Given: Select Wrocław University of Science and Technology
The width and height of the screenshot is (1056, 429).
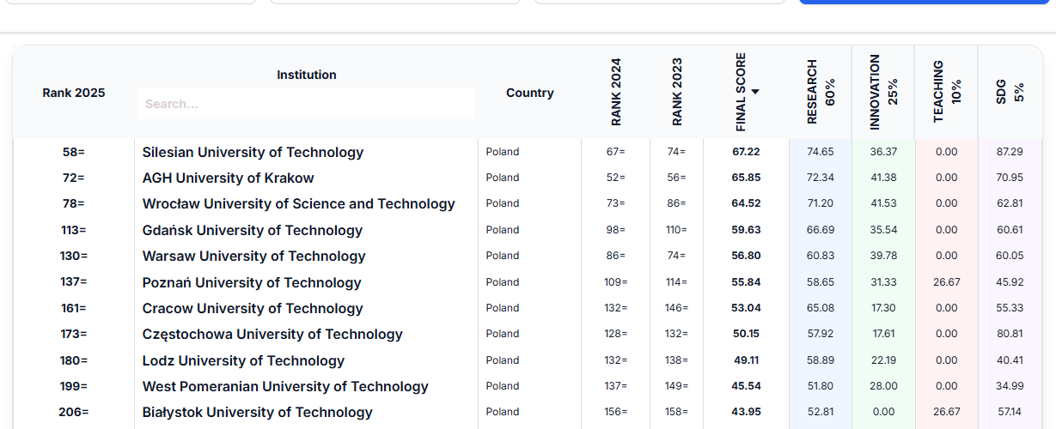Looking at the screenshot, I should (298, 203).
